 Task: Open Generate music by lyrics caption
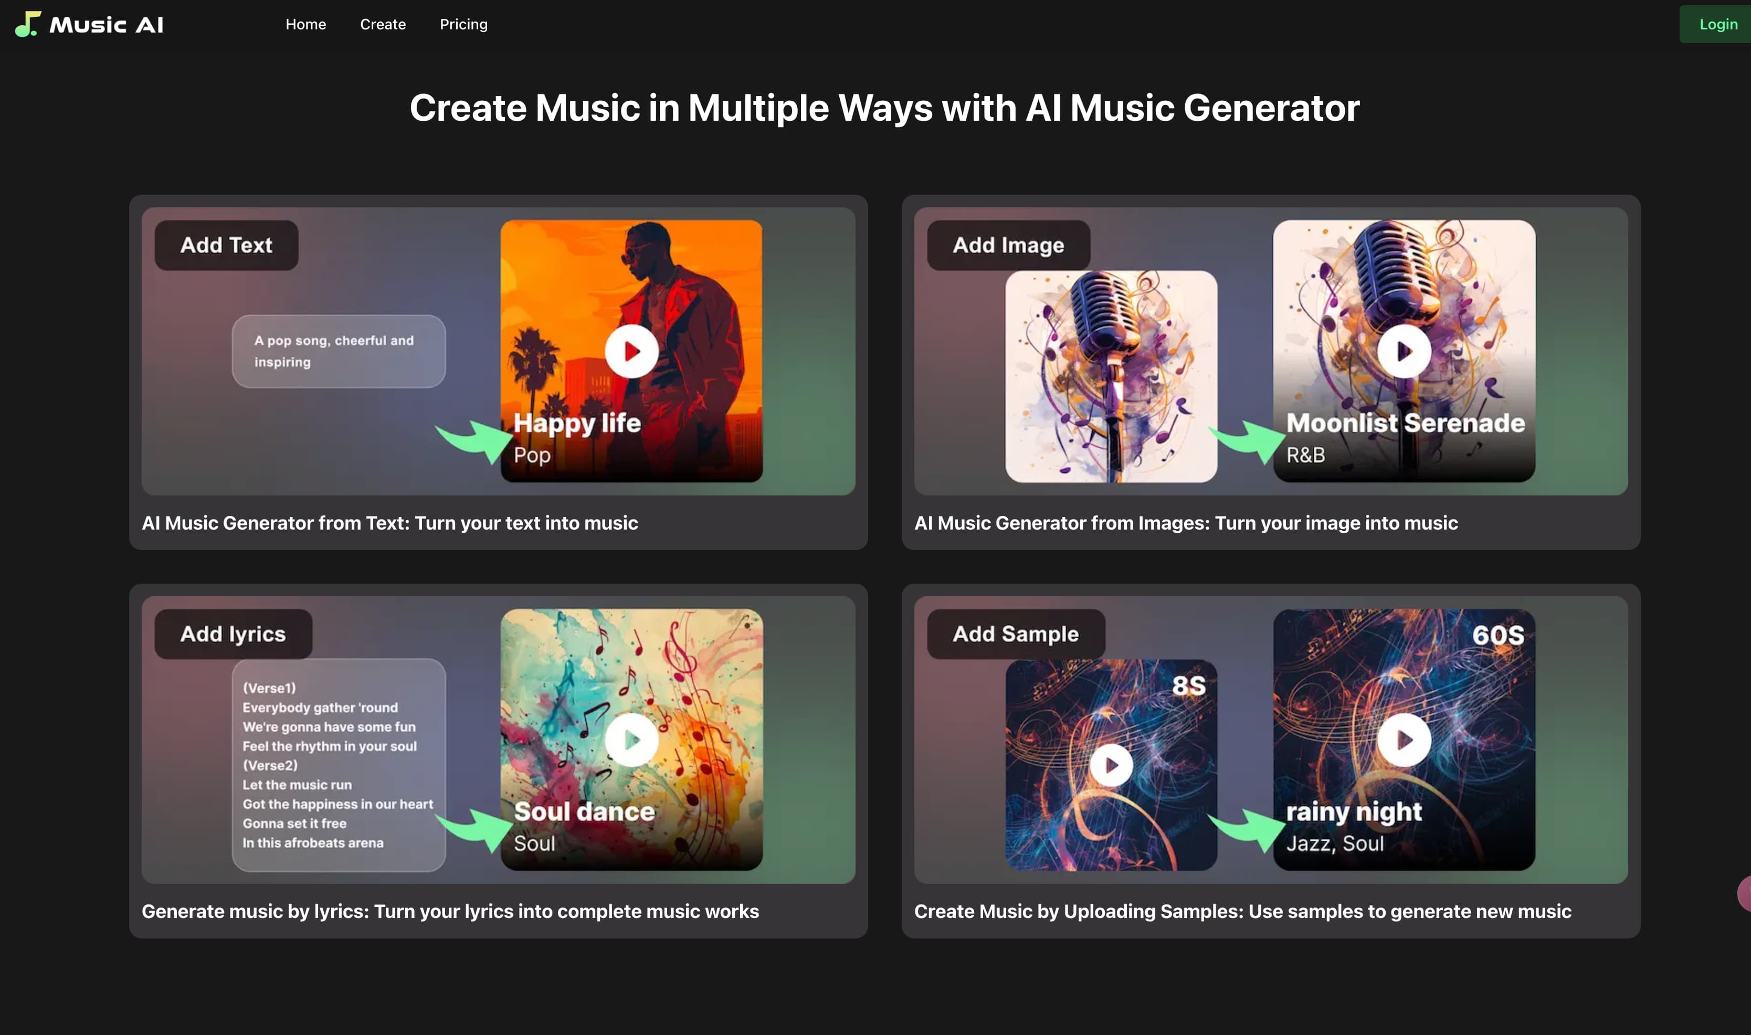click(x=450, y=912)
